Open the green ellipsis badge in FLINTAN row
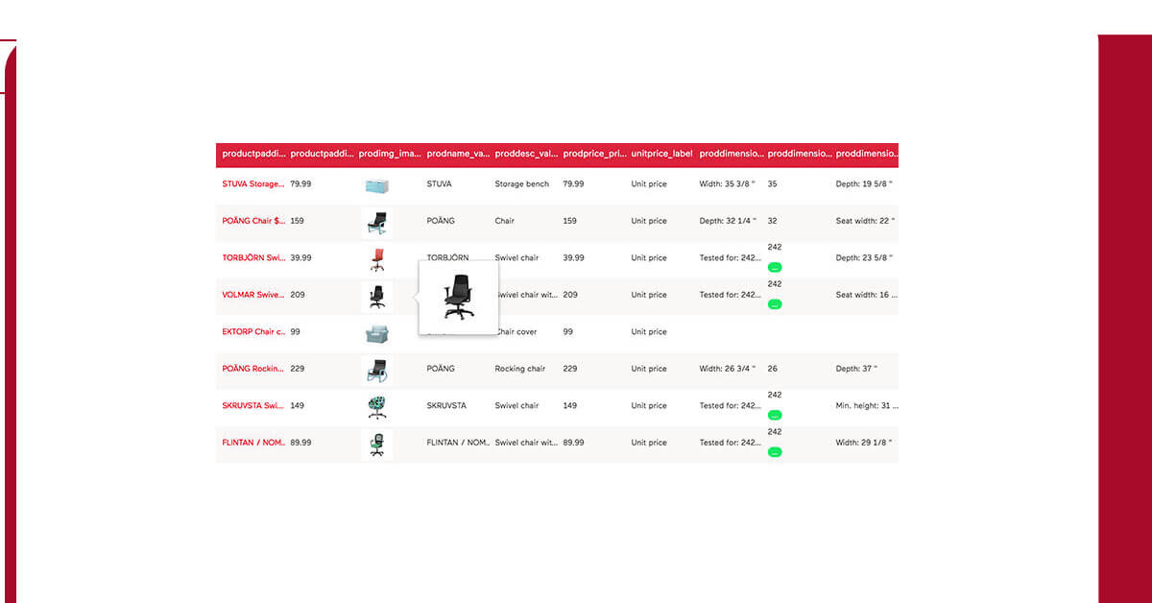The width and height of the screenshot is (1152, 603). click(x=775, y=452)
